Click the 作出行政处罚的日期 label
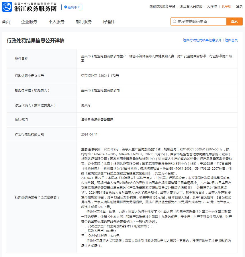Viewport: 245px width, 257px height. click(29, 135)
